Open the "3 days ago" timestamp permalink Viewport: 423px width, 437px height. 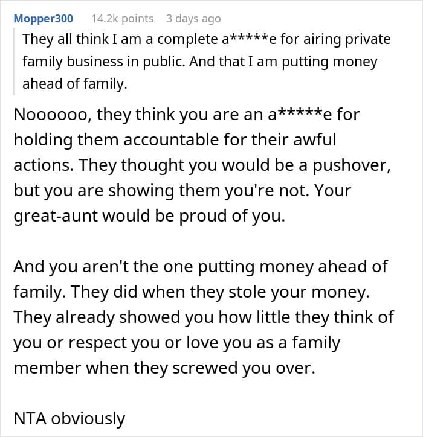click(193, 18)
